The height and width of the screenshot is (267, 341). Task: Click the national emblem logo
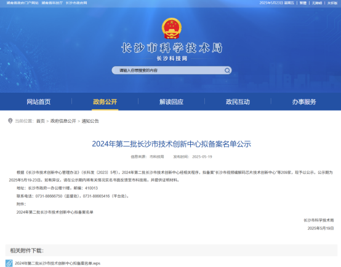pos(172,28)
